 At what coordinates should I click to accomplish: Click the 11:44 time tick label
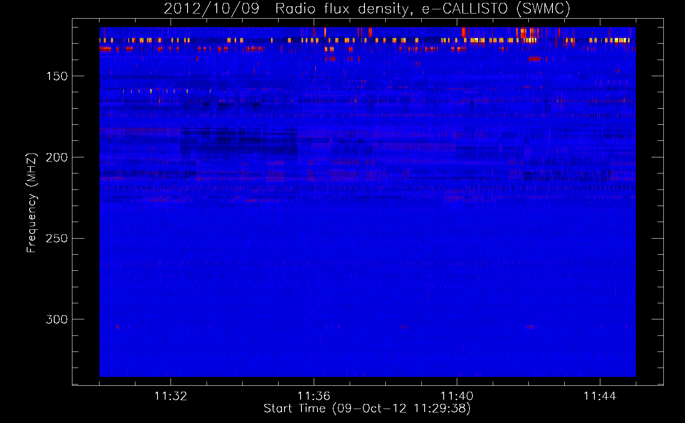600,396
